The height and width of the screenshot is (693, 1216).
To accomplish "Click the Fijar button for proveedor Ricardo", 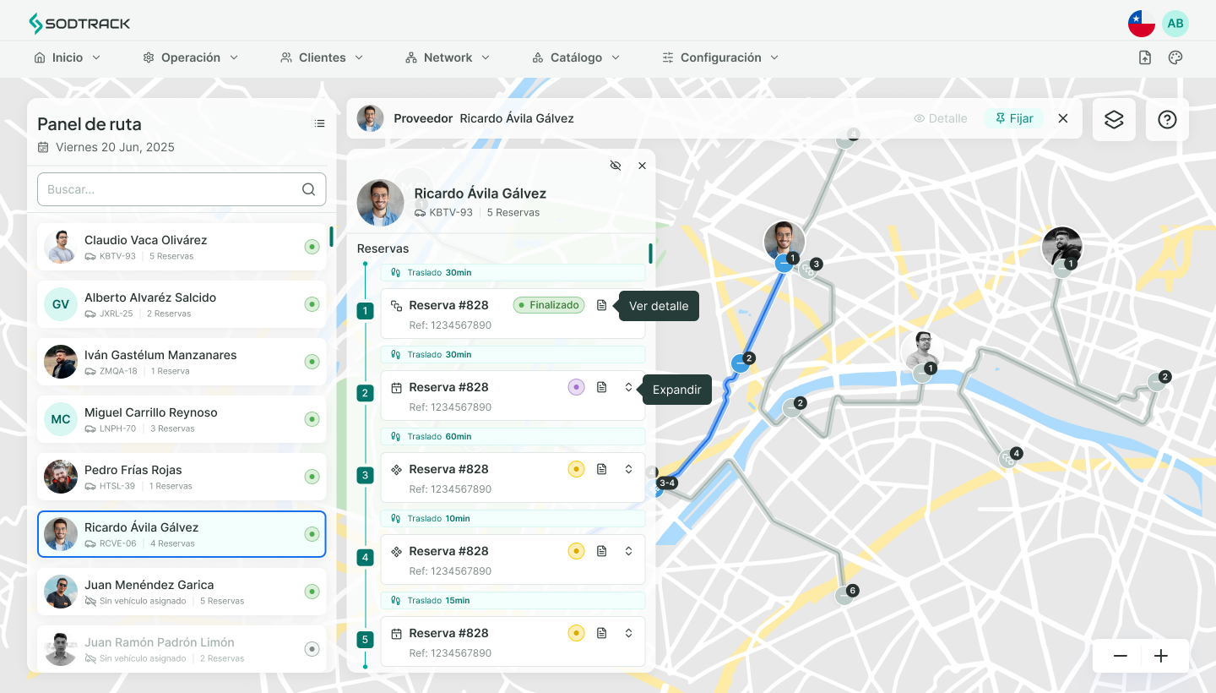I will pyautogui.click(x=1014, y=118).
